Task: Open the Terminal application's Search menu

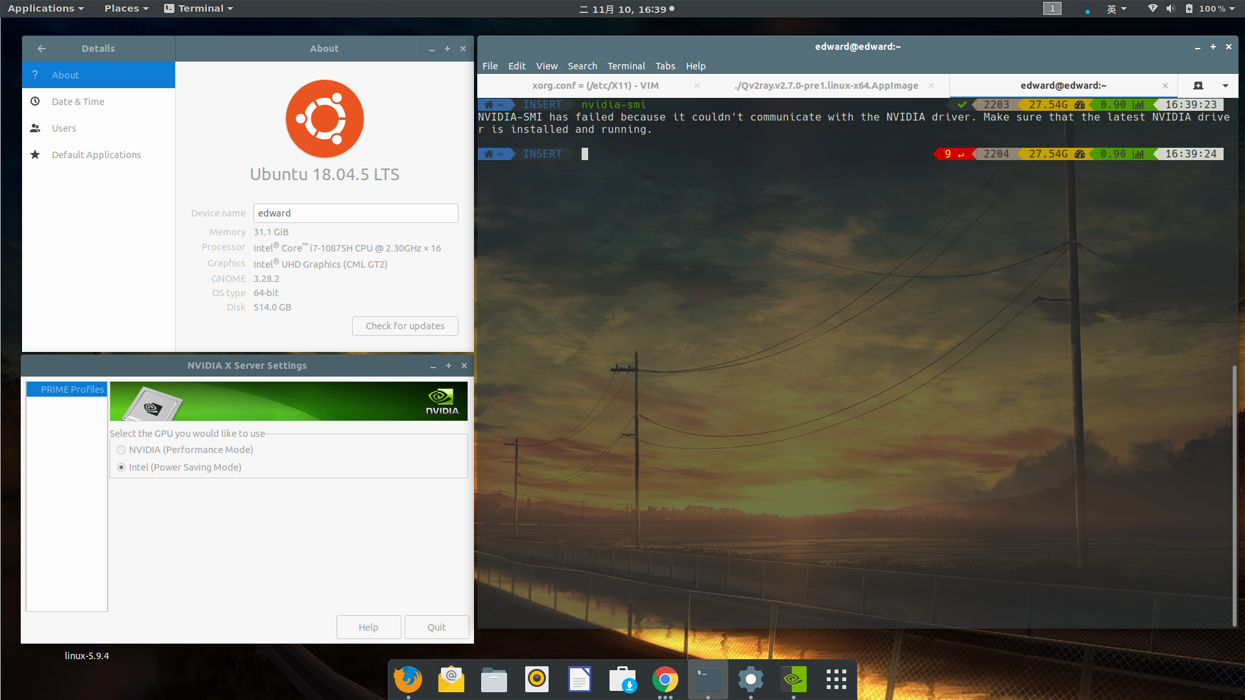Action: pos(582,65)
